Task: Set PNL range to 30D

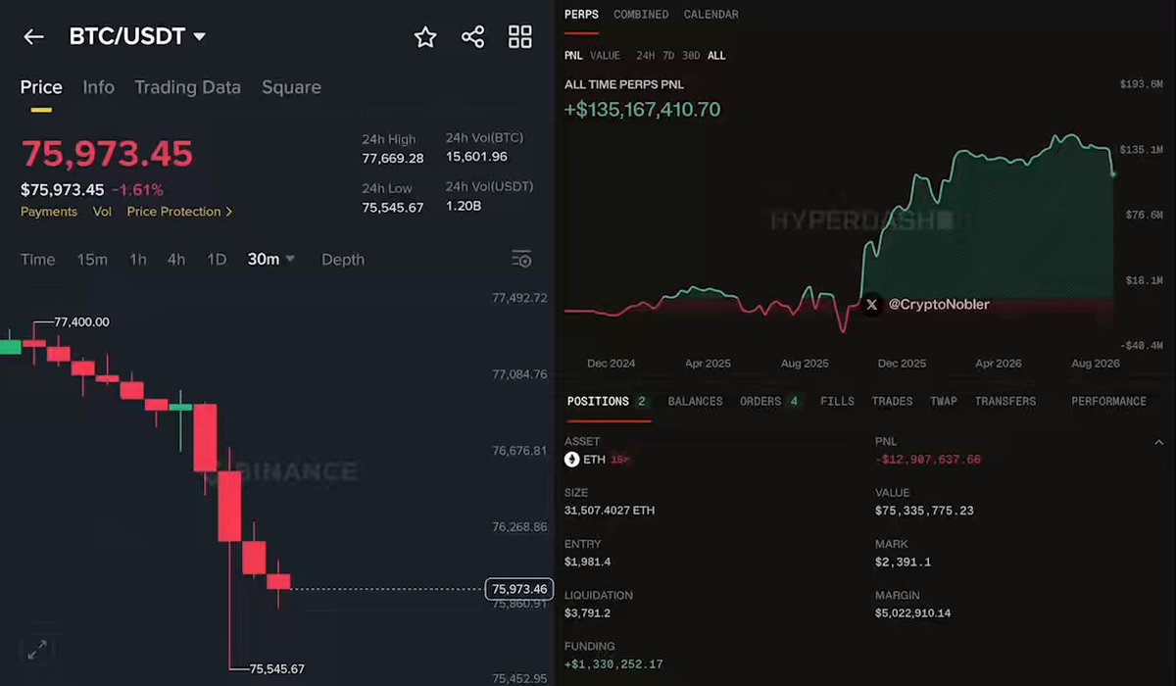Action: 692,56
